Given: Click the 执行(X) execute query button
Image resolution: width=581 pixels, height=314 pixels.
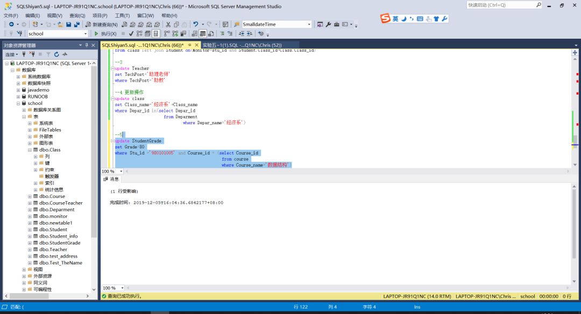Looking at the screenshot, I should click(x=105, y=34).
